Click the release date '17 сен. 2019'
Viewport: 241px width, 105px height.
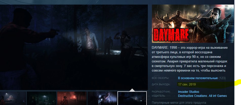point(187,84)
